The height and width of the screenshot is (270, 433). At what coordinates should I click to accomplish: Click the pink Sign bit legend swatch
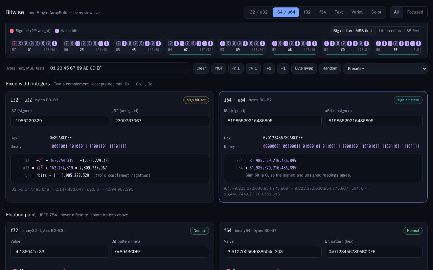click(12, 31)
